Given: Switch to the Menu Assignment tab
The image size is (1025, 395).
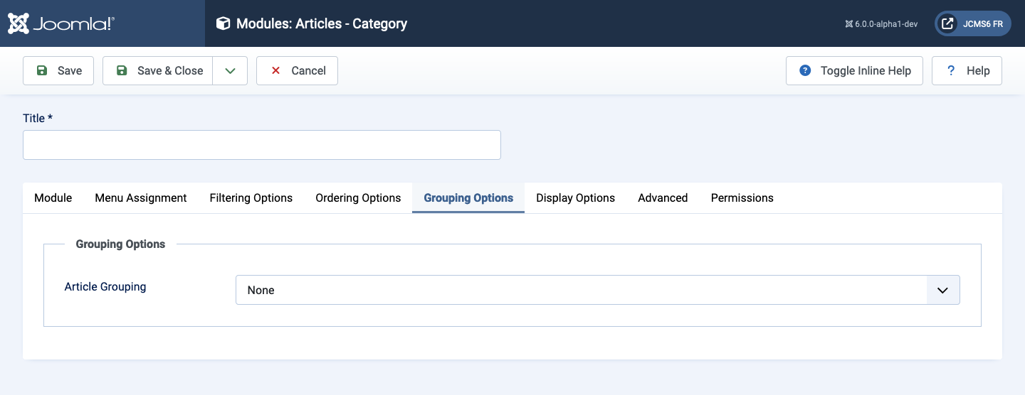Looking at the screenshot, I should point(141,197).
